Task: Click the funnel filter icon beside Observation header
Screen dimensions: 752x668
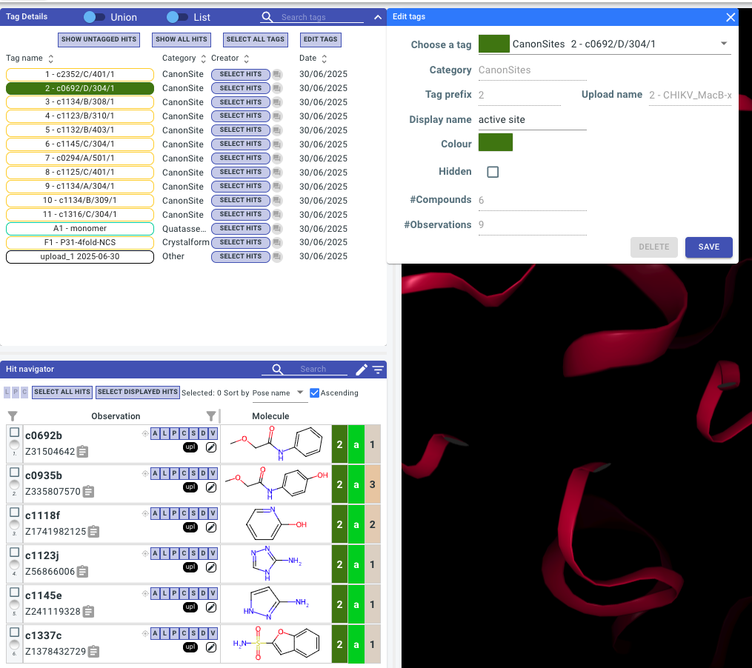Action: (210, 415)
